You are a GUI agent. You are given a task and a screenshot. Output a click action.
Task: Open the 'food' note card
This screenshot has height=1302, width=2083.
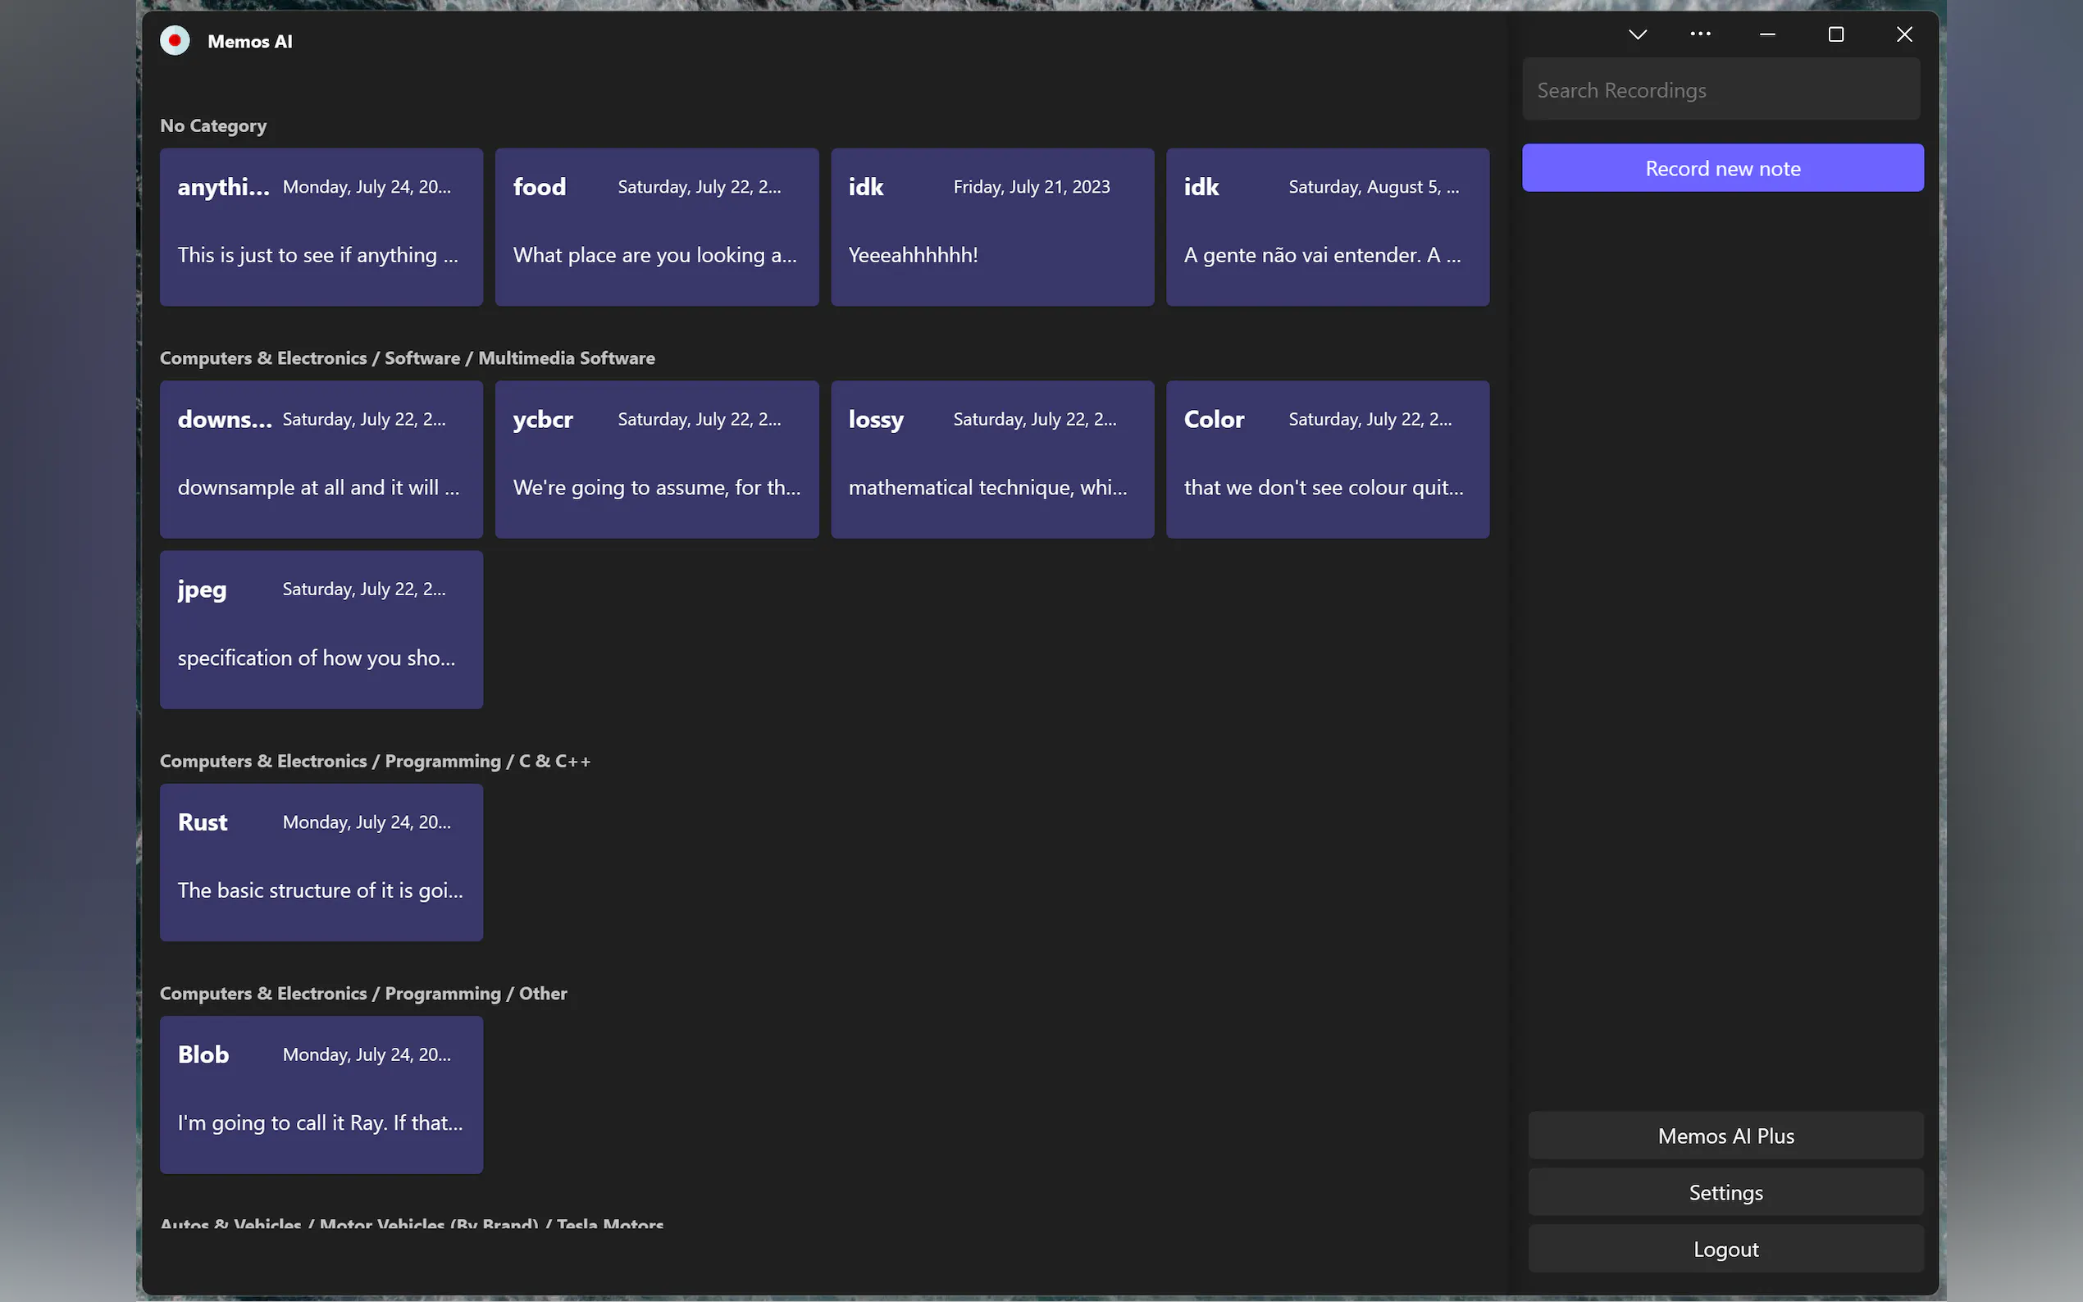point(656,226)
